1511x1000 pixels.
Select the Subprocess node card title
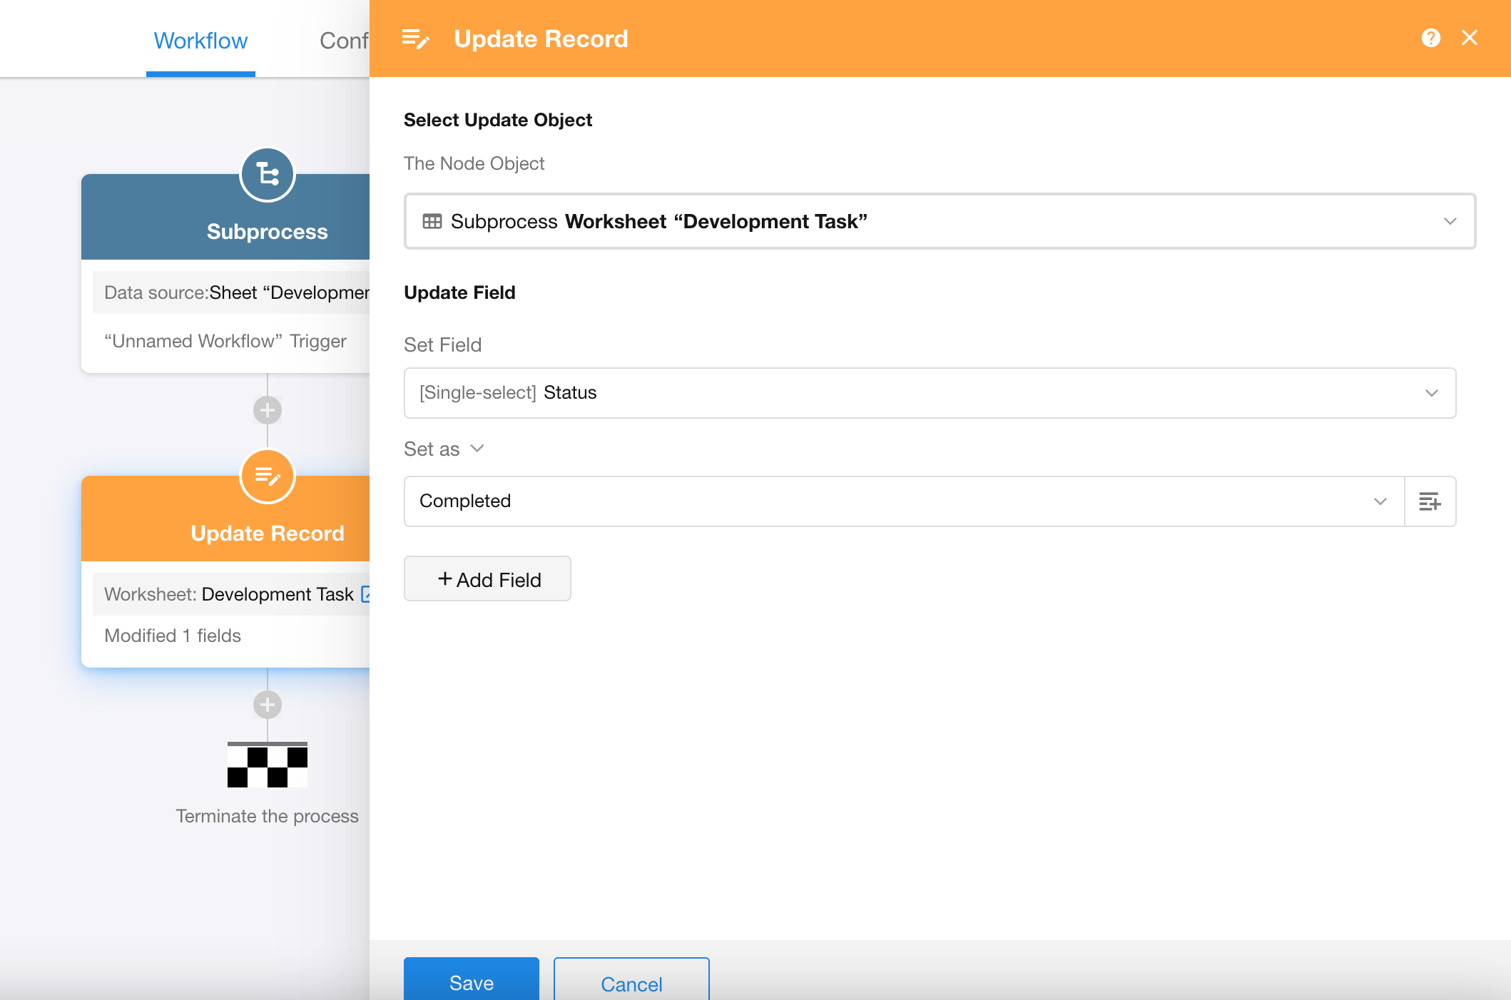pyautogui.click(x=268, y=232)
